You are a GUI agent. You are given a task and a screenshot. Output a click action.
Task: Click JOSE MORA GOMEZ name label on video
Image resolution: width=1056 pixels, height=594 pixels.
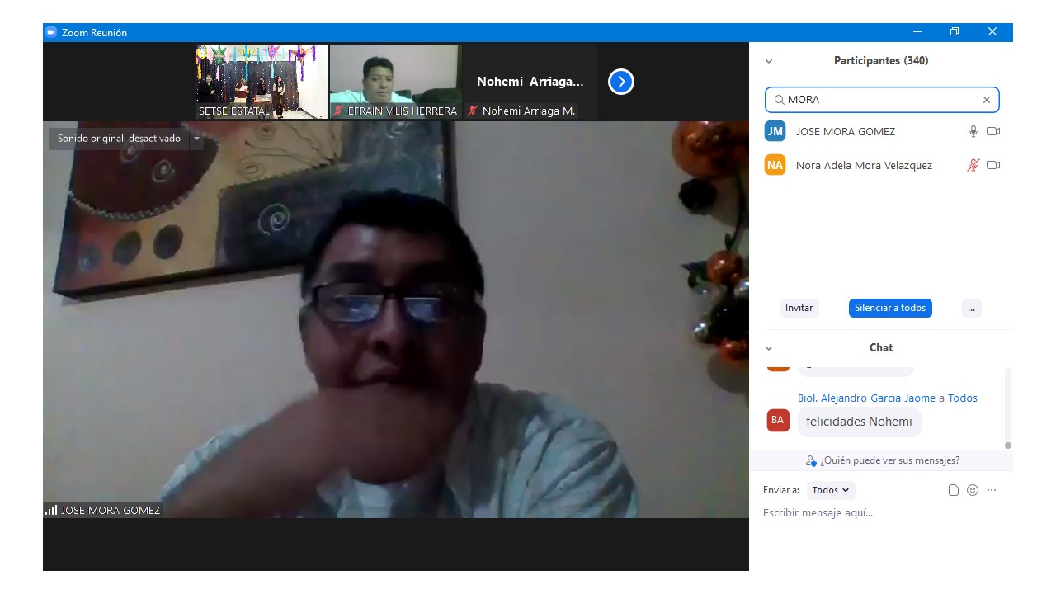111,511
